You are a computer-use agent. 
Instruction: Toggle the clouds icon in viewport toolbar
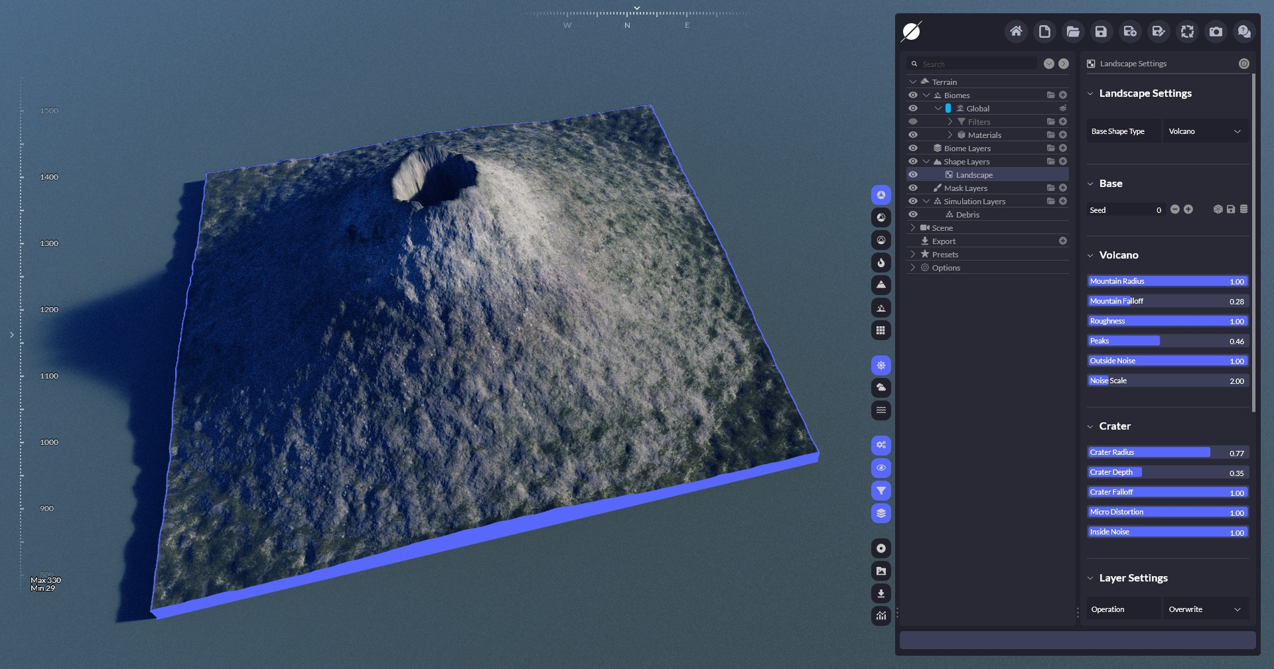pyautogui.click(x=881, y=388)
